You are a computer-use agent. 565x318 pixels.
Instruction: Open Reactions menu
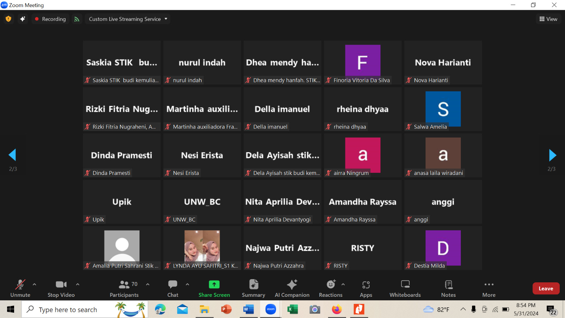pos(331,288)
